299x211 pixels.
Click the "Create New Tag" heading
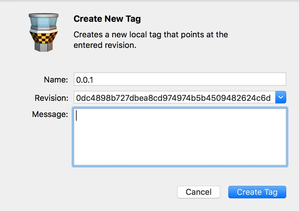[107, 19]
